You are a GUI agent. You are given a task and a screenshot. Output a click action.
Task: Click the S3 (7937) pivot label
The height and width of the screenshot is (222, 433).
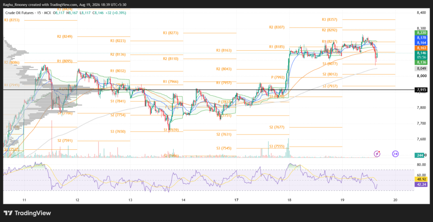330,86
